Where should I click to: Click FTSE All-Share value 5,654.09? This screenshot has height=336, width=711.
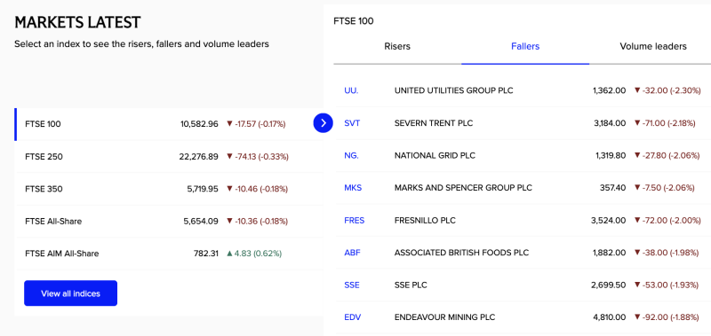pos(201,222)
